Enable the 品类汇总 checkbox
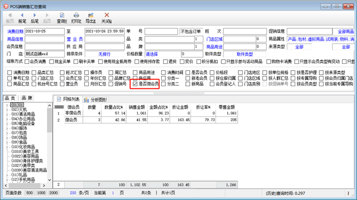 [34, 72]
